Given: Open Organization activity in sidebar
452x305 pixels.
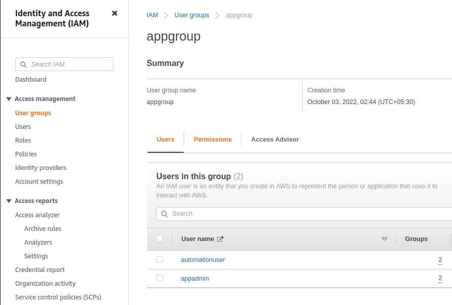Looking at the screenshot, I should [45, 284].
